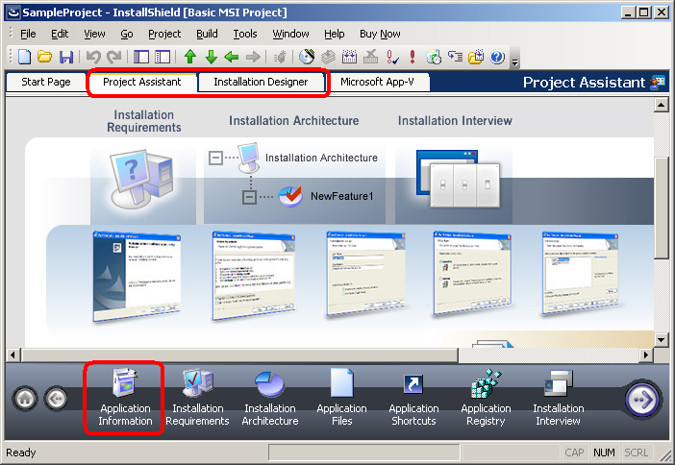This screenshot has height=465, width=675.
Task: Open Installation Architecture step in bottom bar
Action: 270,398
